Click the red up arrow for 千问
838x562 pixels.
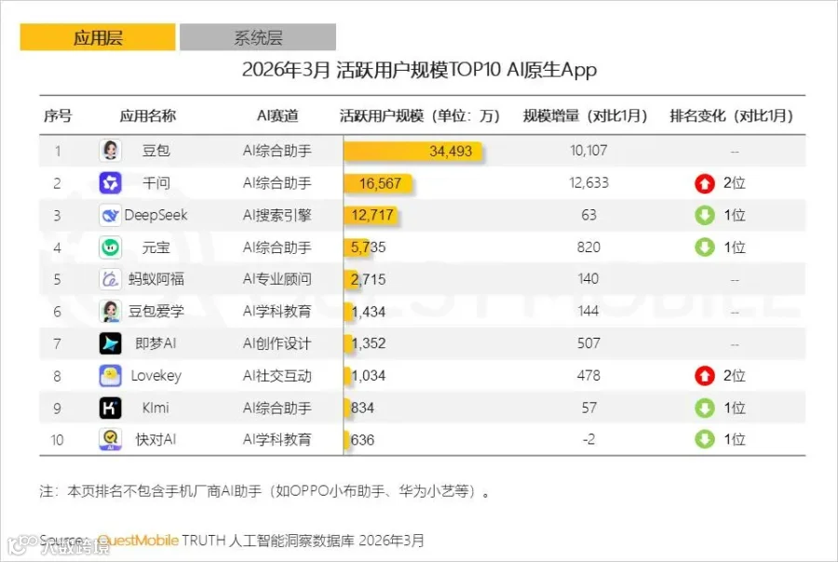(705, 183)
